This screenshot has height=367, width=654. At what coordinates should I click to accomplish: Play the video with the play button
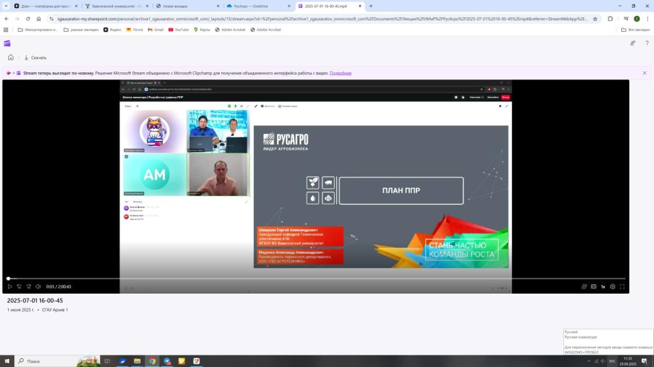click(10, 287)
